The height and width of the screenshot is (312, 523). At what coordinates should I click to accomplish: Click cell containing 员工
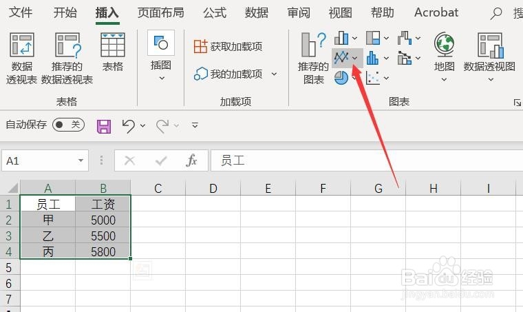point(47,204)
